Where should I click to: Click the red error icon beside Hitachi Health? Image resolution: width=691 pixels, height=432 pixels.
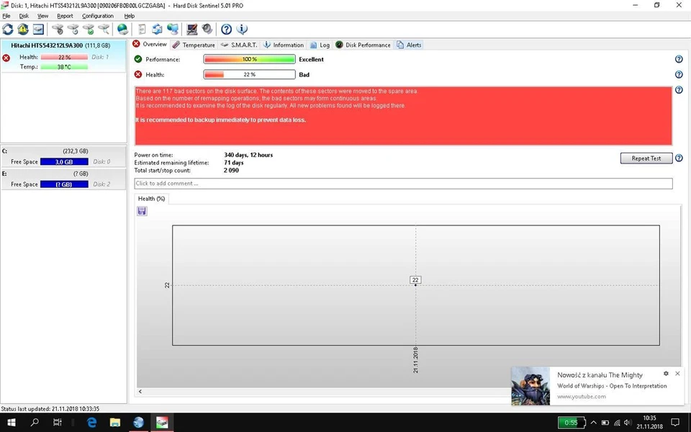tap(6, 58)
